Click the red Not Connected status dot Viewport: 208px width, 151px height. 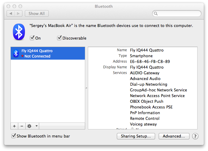(x=22, y=56)
